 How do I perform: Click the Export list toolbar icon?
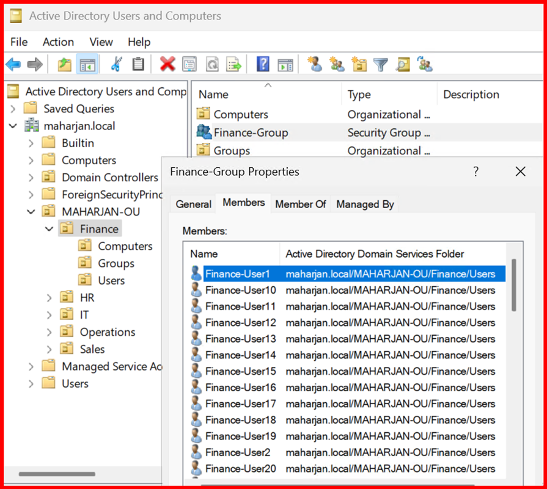[233, 64]
